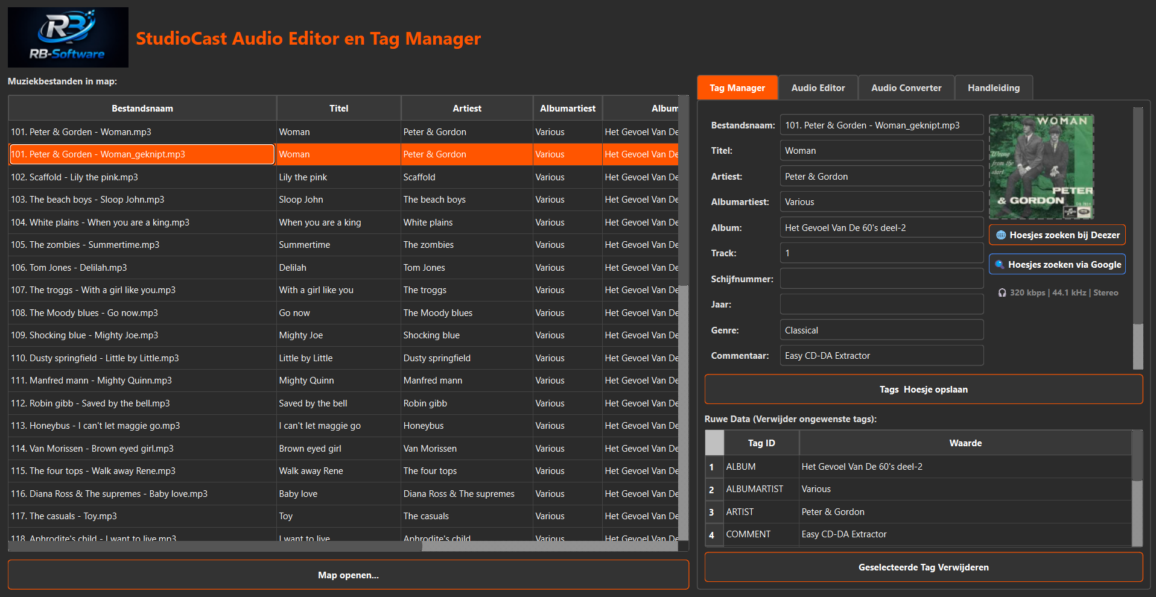Click the empty Schijfnummer field
The width and height of the screenshot is (1156, 597).
(x=881, y=279)
